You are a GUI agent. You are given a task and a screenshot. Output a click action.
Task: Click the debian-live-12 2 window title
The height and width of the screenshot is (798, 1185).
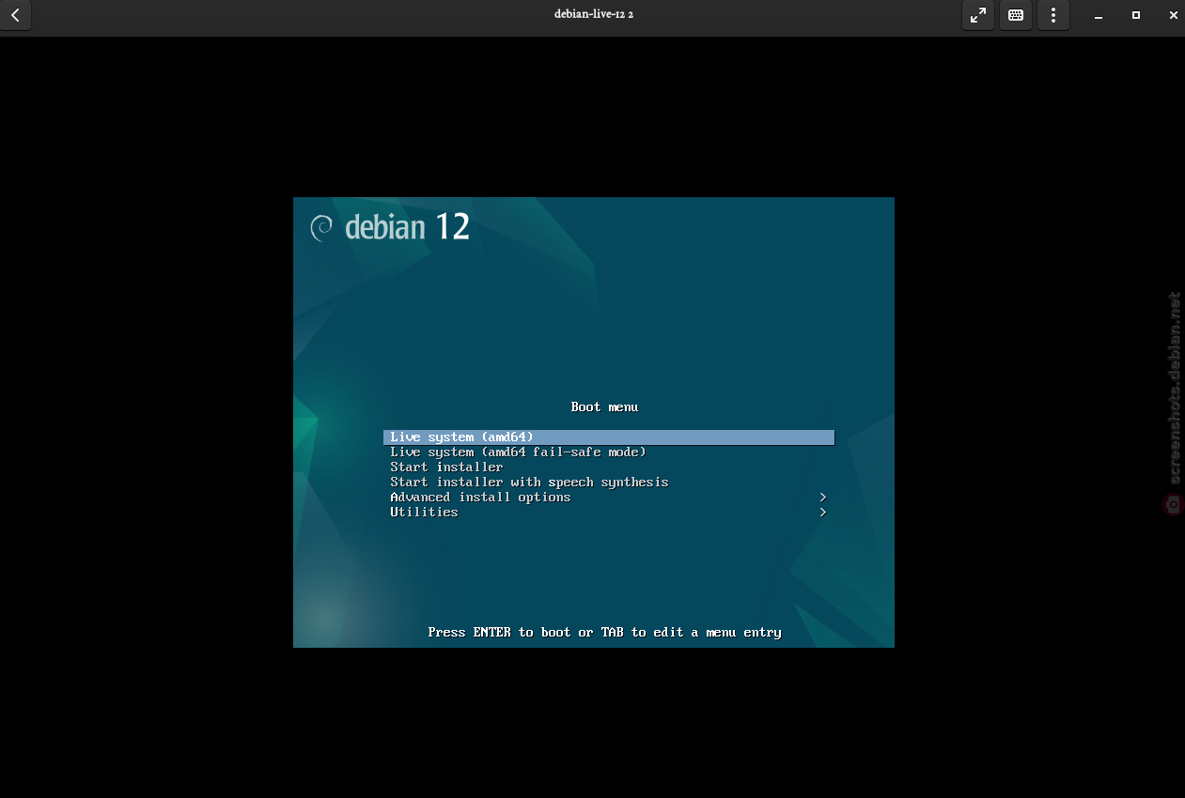(x=594, y=14)
